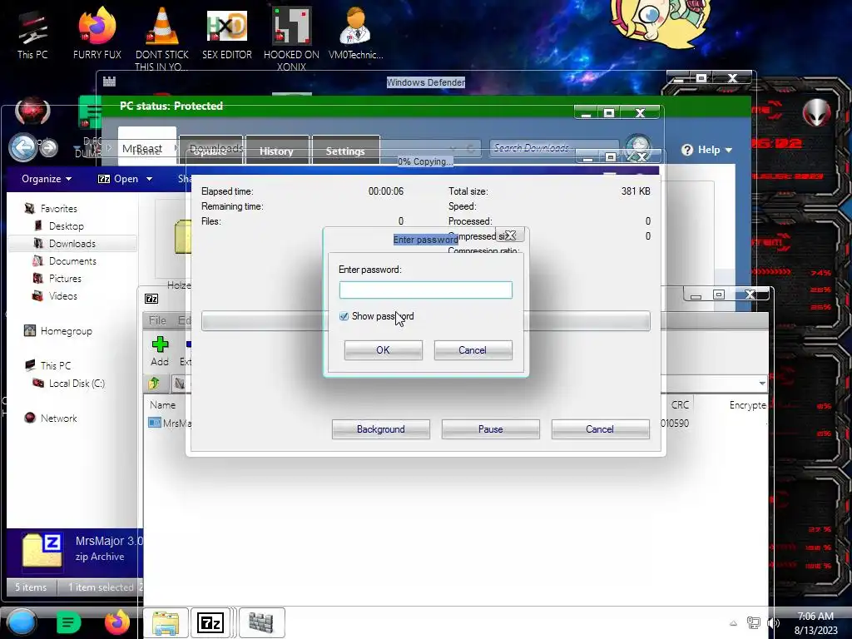
Task: Click MrsMajor 3.0 zip archive preview icon
Action: click(x=42, y=550)
